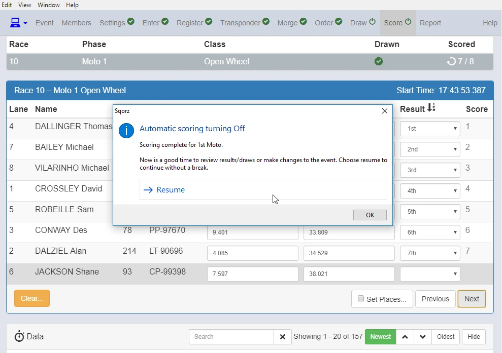
Task: Click OK in the Sqorz dialog
Action: 370,215
